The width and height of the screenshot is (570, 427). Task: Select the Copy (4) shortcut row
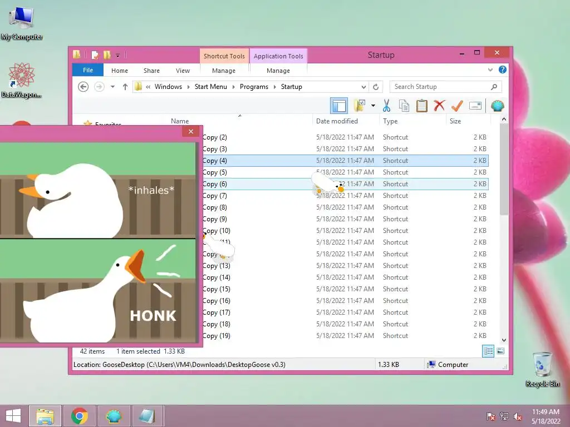click(x=345, y=161)
